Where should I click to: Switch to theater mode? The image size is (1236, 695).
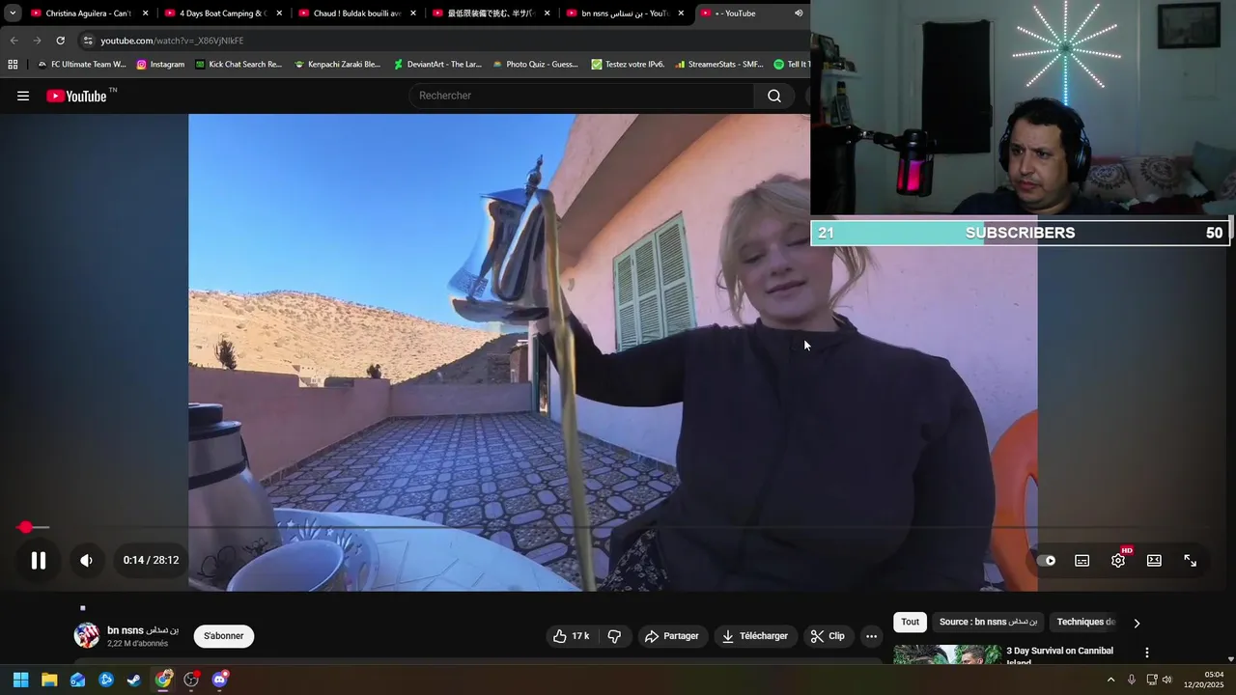pyautogui.click(x=1154, y=560)
